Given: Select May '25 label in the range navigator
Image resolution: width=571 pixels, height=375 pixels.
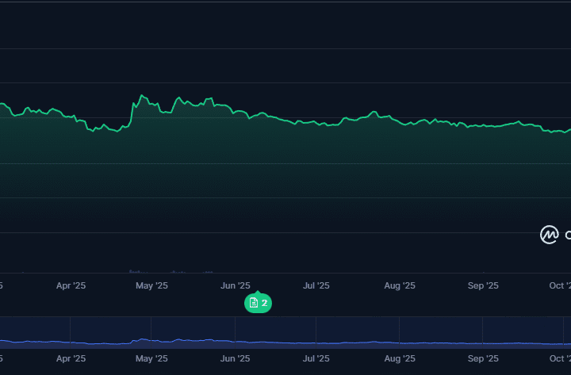Looking at the screenshot, I should point(151,358).
